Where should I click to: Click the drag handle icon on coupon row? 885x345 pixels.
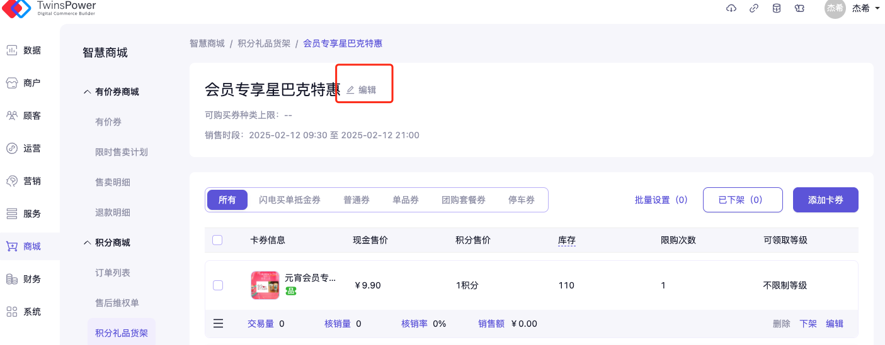(x=218, y=324)
